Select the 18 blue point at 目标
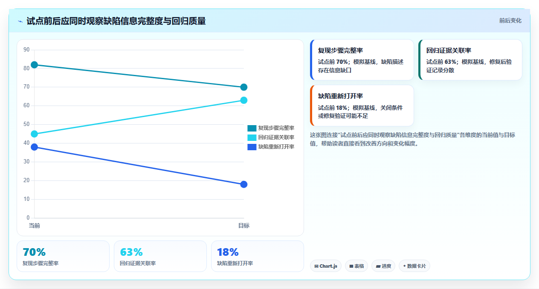The width and height of the screenshot is (539, 289). (244, 184)
